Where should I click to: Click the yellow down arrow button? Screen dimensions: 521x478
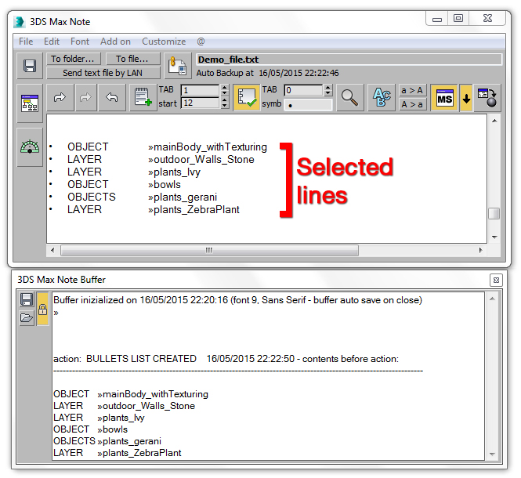(466, 98)
